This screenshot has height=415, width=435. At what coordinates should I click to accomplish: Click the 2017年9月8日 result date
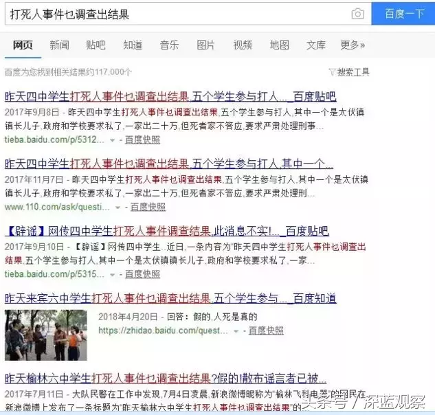32,113
